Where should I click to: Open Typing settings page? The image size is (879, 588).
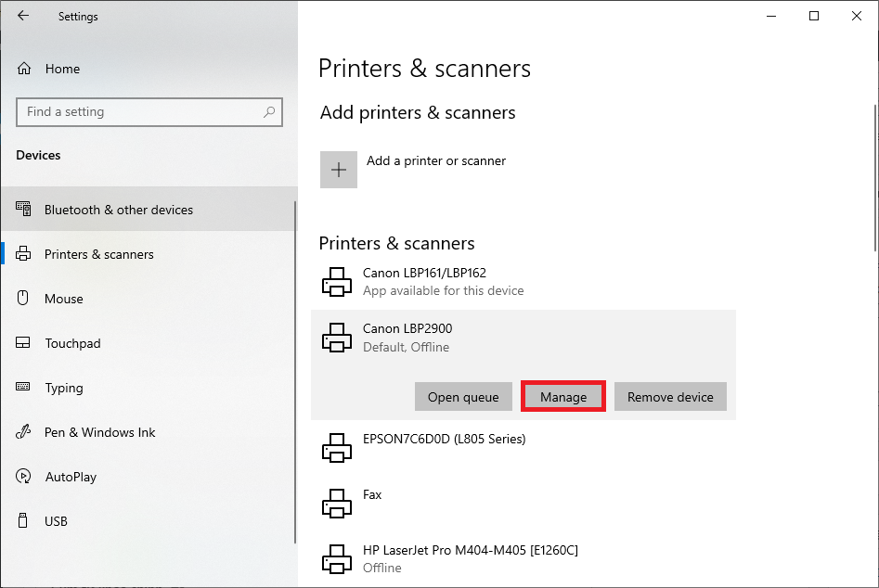(64, 388)
